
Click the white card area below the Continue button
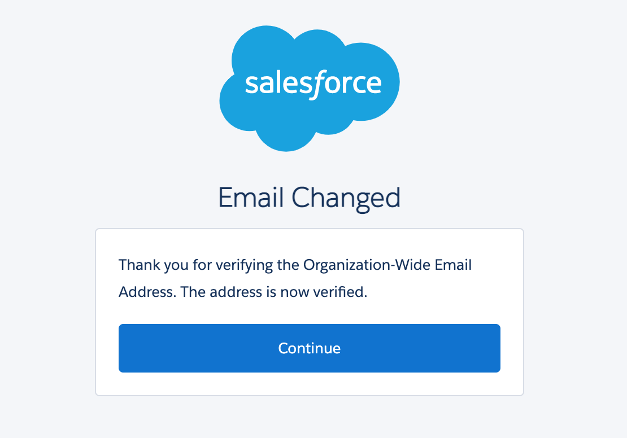[x=309, y=384]
